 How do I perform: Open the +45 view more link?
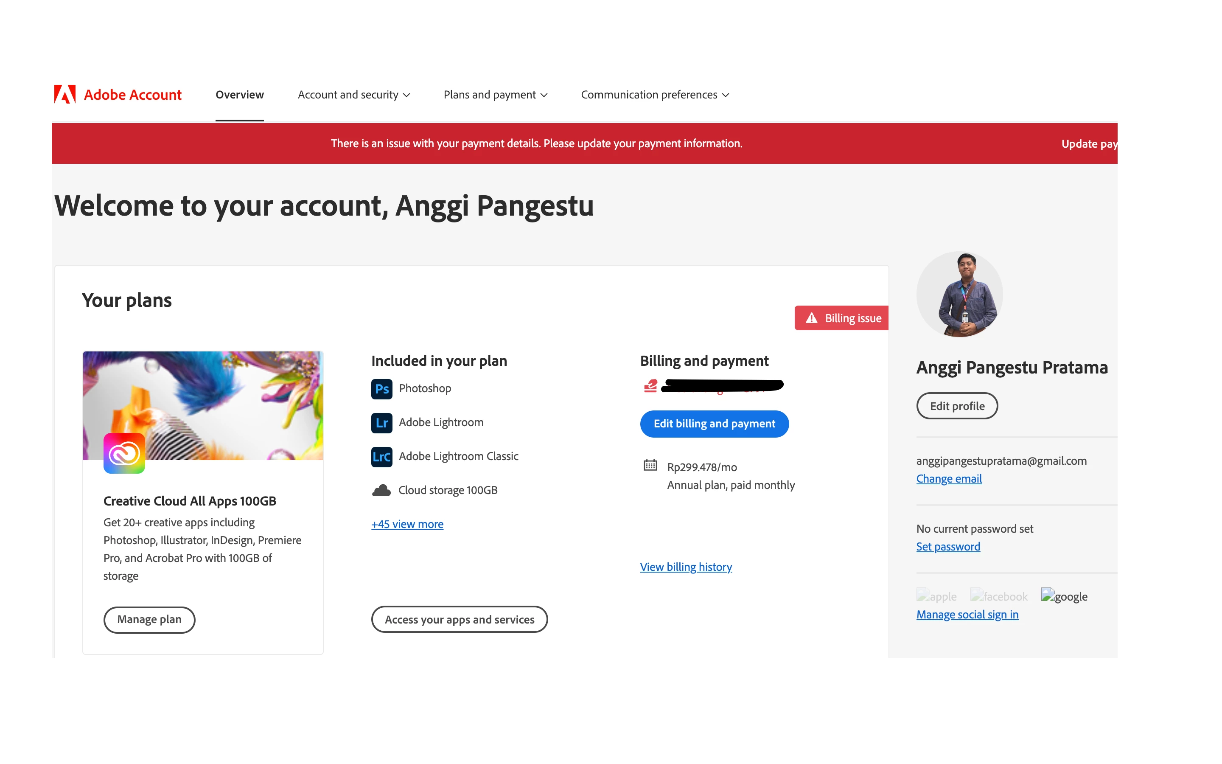click(x=407, y=524)
